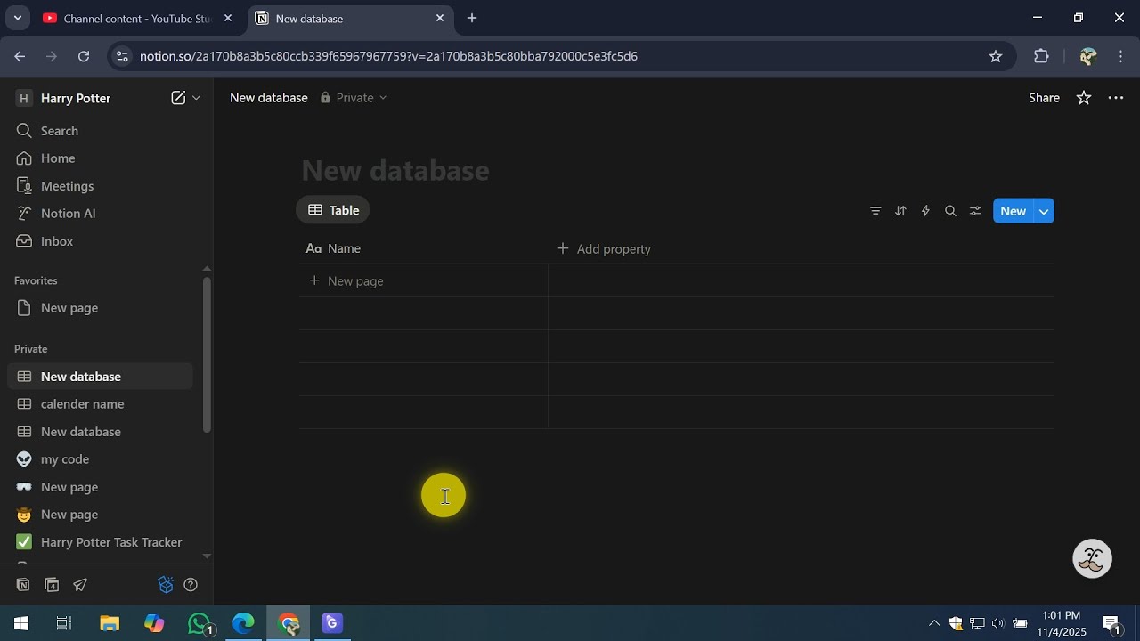Click the blue New button
Image resolution: width=1140 pixels, height=641 pixels.
(1014, 211)
